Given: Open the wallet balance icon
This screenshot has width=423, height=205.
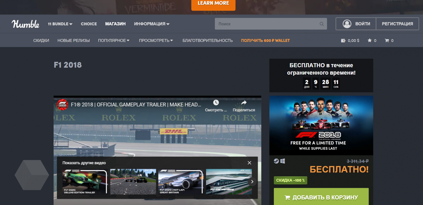Looking at the screenshot, I should (343, 41).
